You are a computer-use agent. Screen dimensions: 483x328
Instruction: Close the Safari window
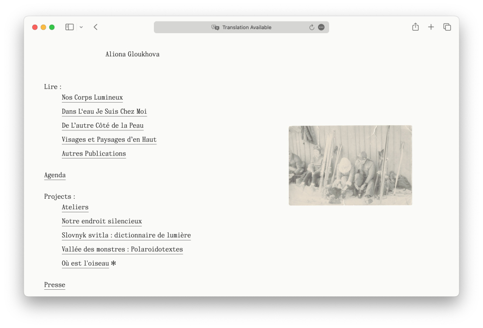tap(35, 27)
